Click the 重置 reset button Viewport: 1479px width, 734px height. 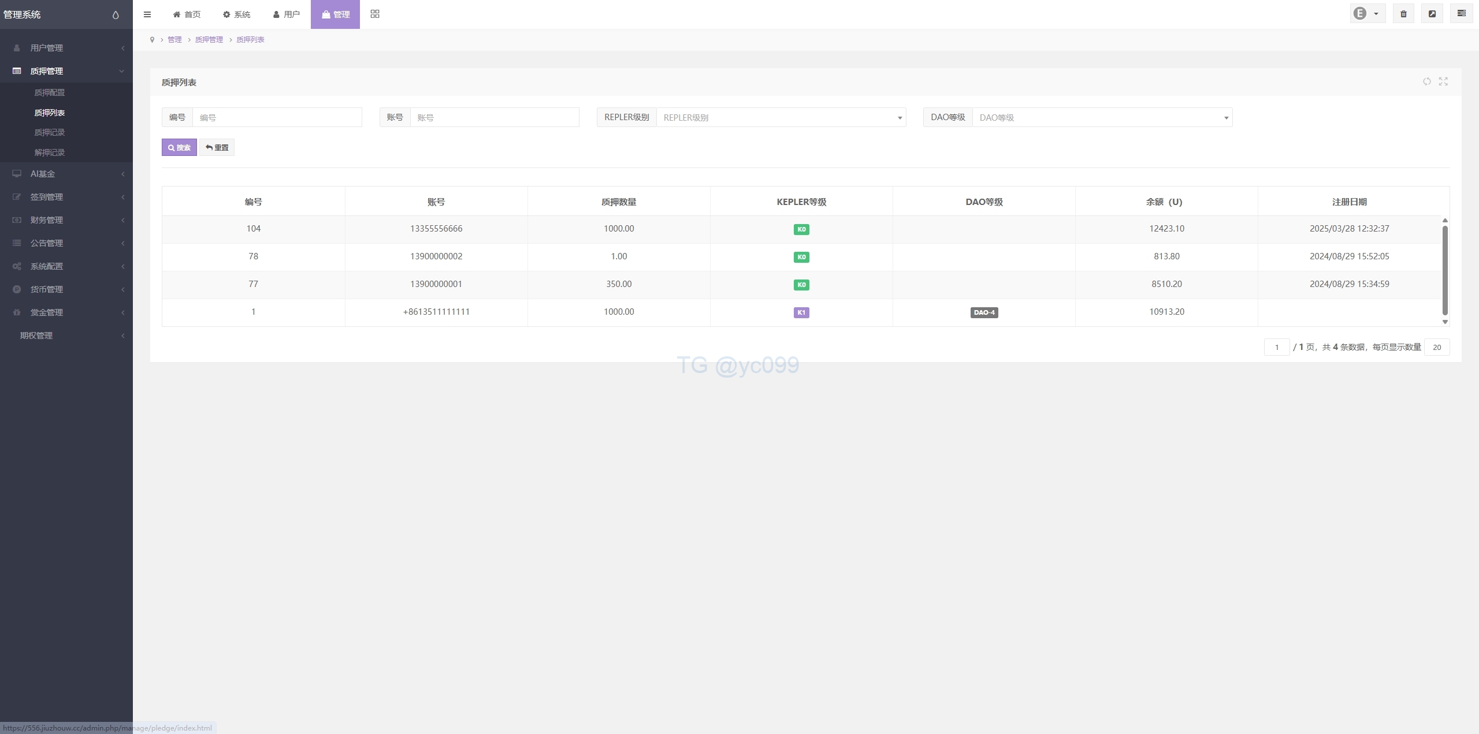pyautogui.click(x=217, y=148)
